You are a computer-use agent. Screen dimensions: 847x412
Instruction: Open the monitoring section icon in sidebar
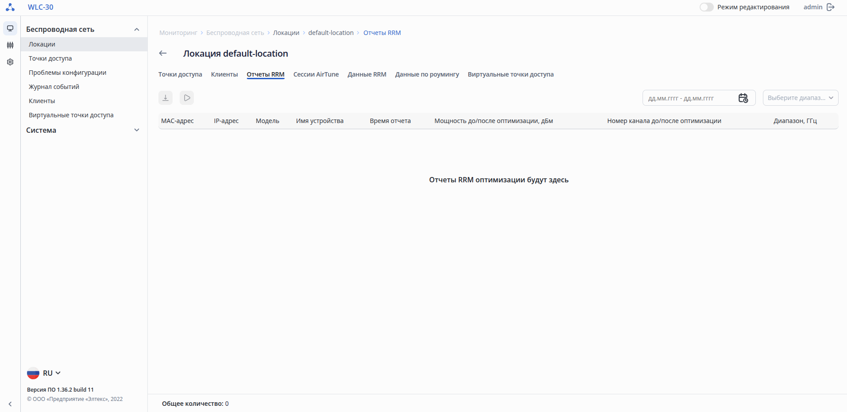[10, 28]
